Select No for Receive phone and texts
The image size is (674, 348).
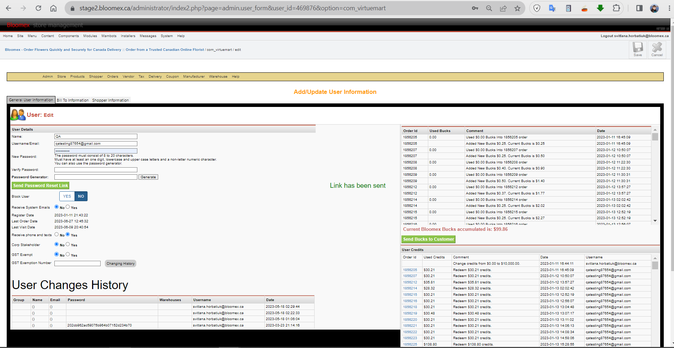pyautogui.click(x=56, y=234)
